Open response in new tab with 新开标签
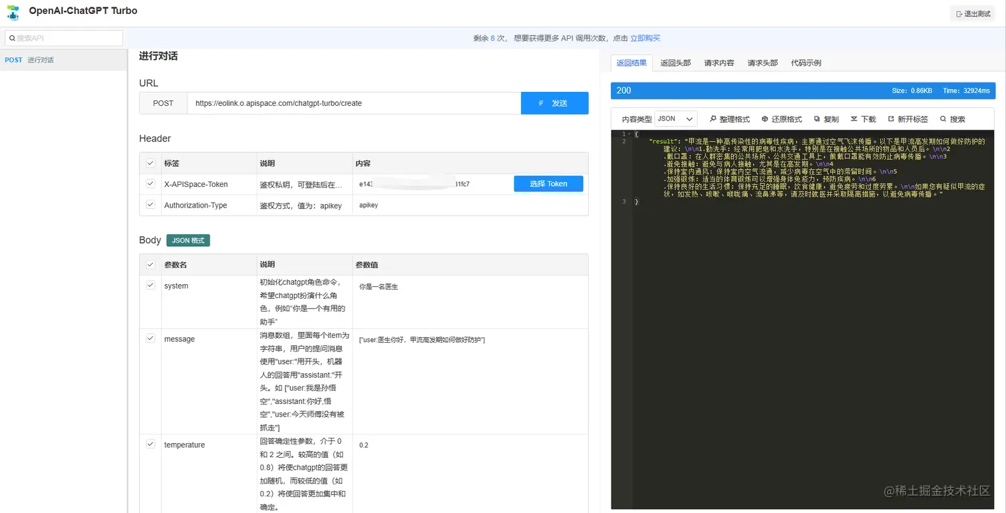1006x513 pixels. [x=908, y=119]
